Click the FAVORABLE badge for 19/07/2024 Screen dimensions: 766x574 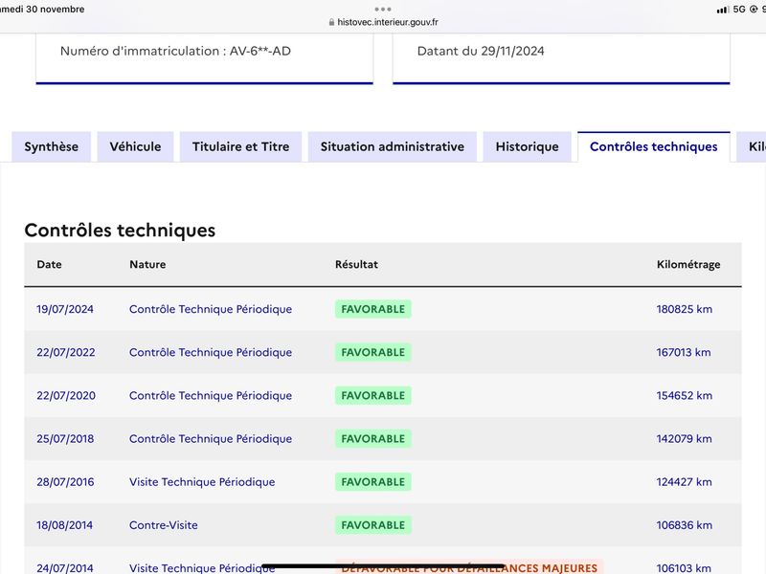tap(373, 309)
